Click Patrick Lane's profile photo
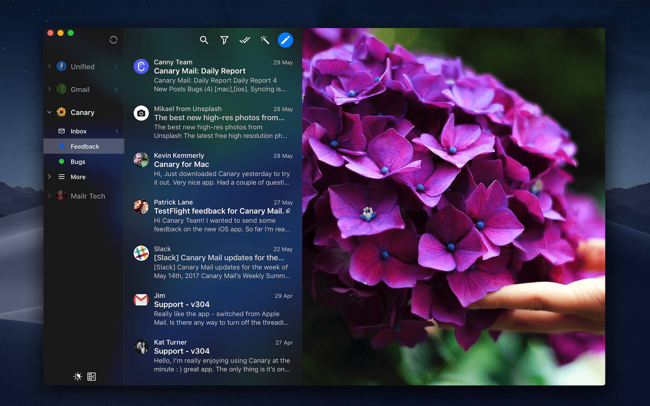Image resolution: width=650 pixels, height=406 pixels. click(141, 206)
